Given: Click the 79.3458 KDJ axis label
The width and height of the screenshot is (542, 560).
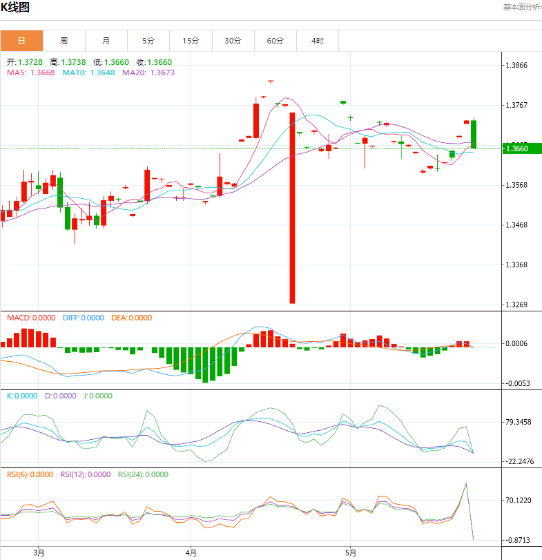Looking at the screenshot, I should pyautogui.click(x=519, y=422).
